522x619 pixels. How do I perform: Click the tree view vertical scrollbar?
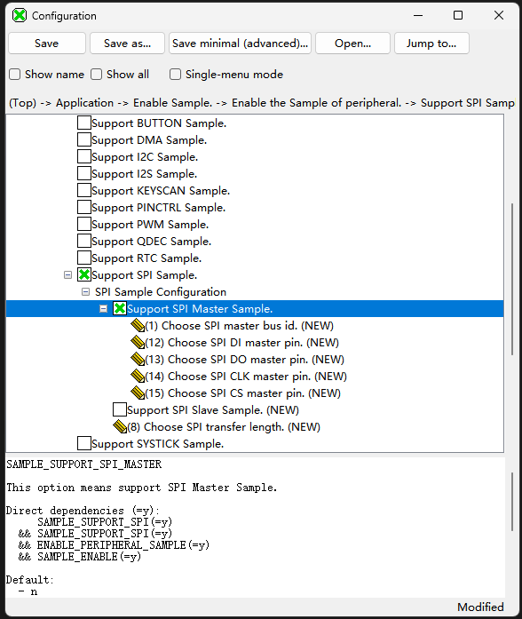click(x=512, y=279)
